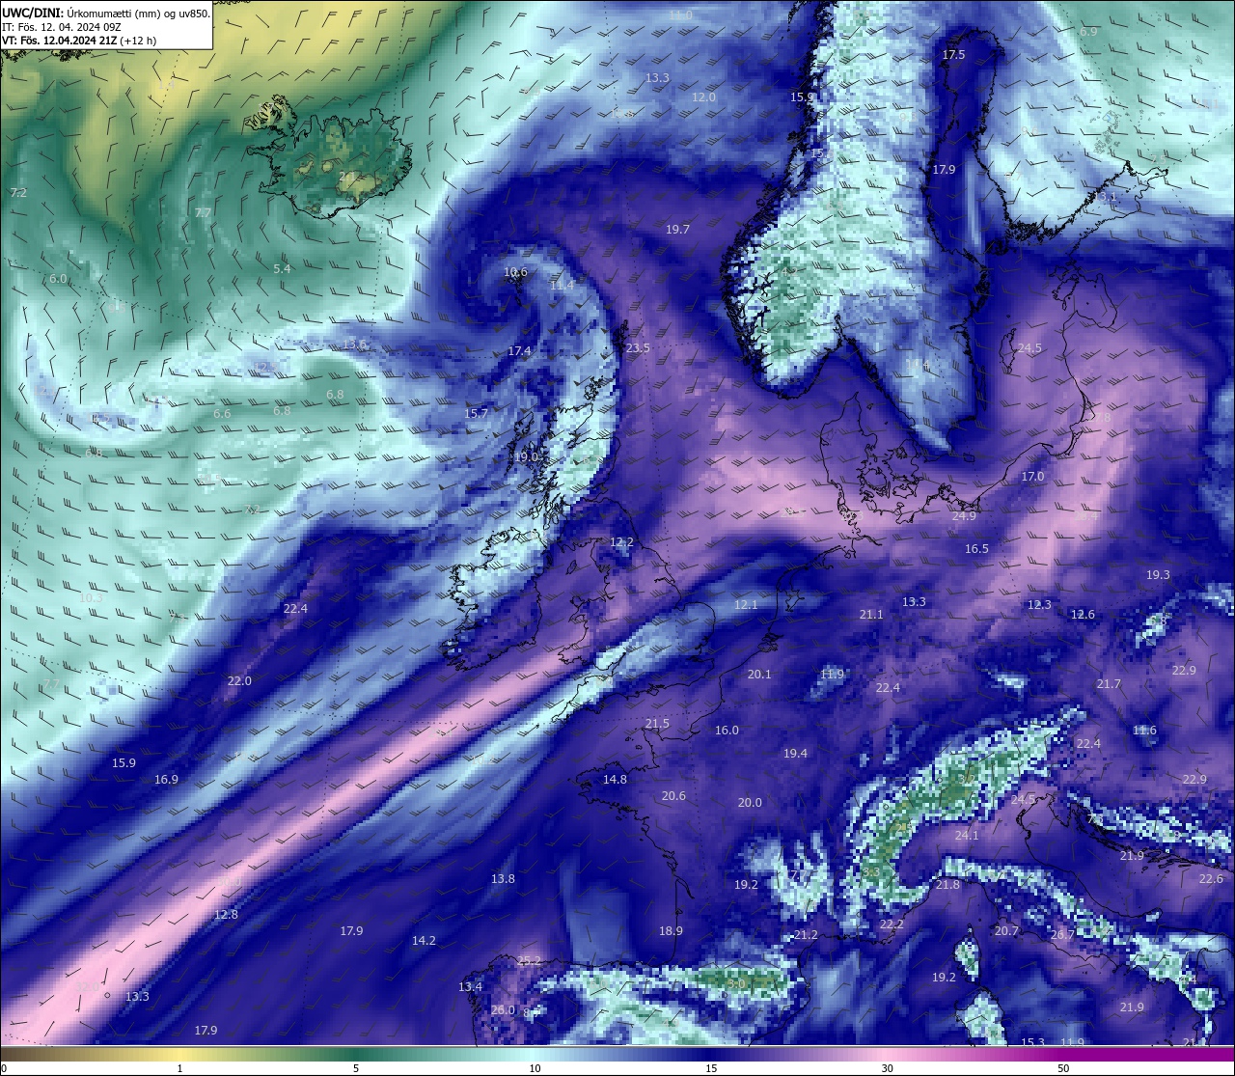Click the 26.7 value on the map
The height and width of the screenshot is (1076, 1235).
coord(1062,935)
